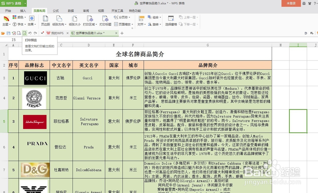
Task: Click the PRADA logo image
Action: coord(37,144)
